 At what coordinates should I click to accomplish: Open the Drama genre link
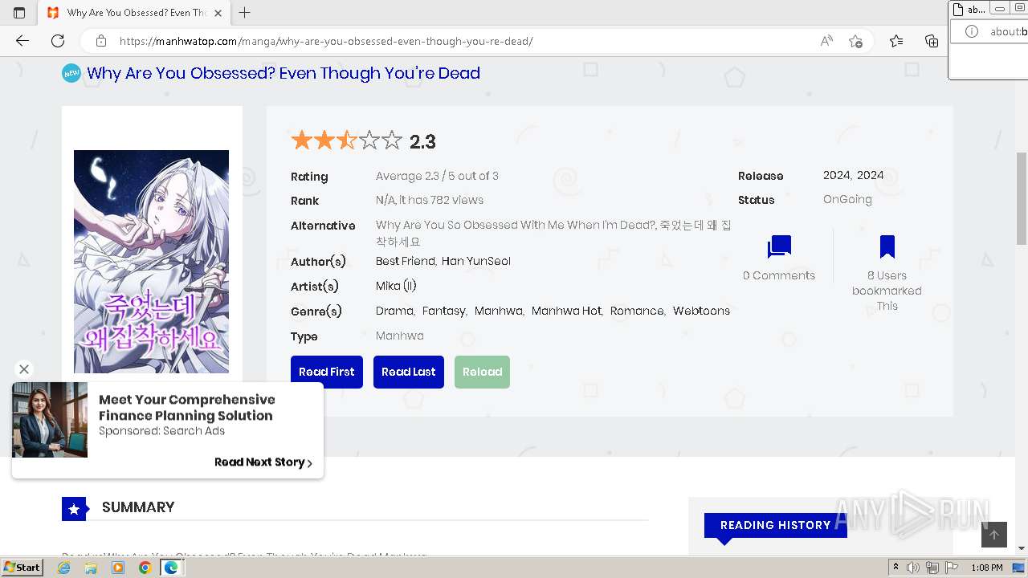tap(394, 311)
